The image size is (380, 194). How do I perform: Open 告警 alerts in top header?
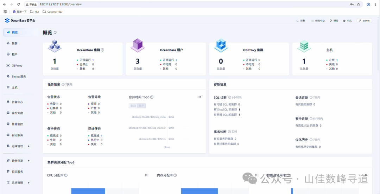[301, 21]
